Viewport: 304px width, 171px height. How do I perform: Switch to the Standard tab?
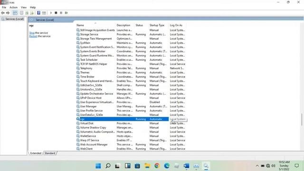point(50,153)
